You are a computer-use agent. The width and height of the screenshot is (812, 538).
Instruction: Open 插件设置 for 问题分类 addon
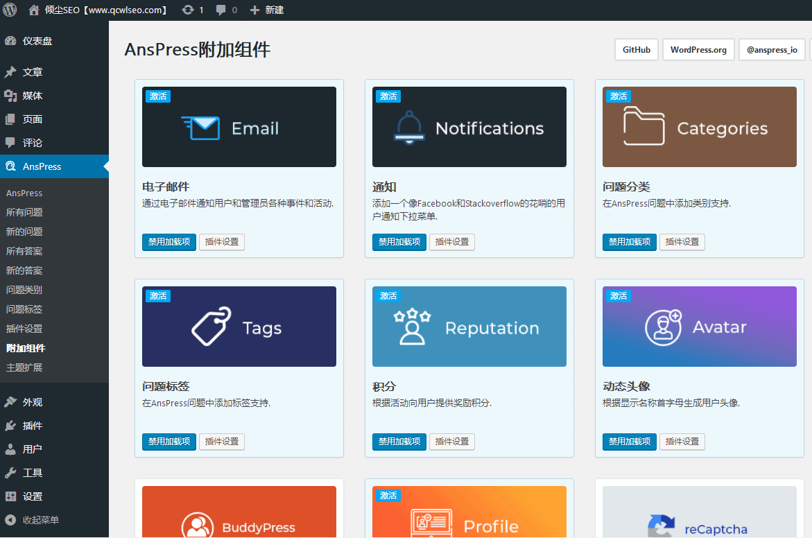(x=682, y=242)
